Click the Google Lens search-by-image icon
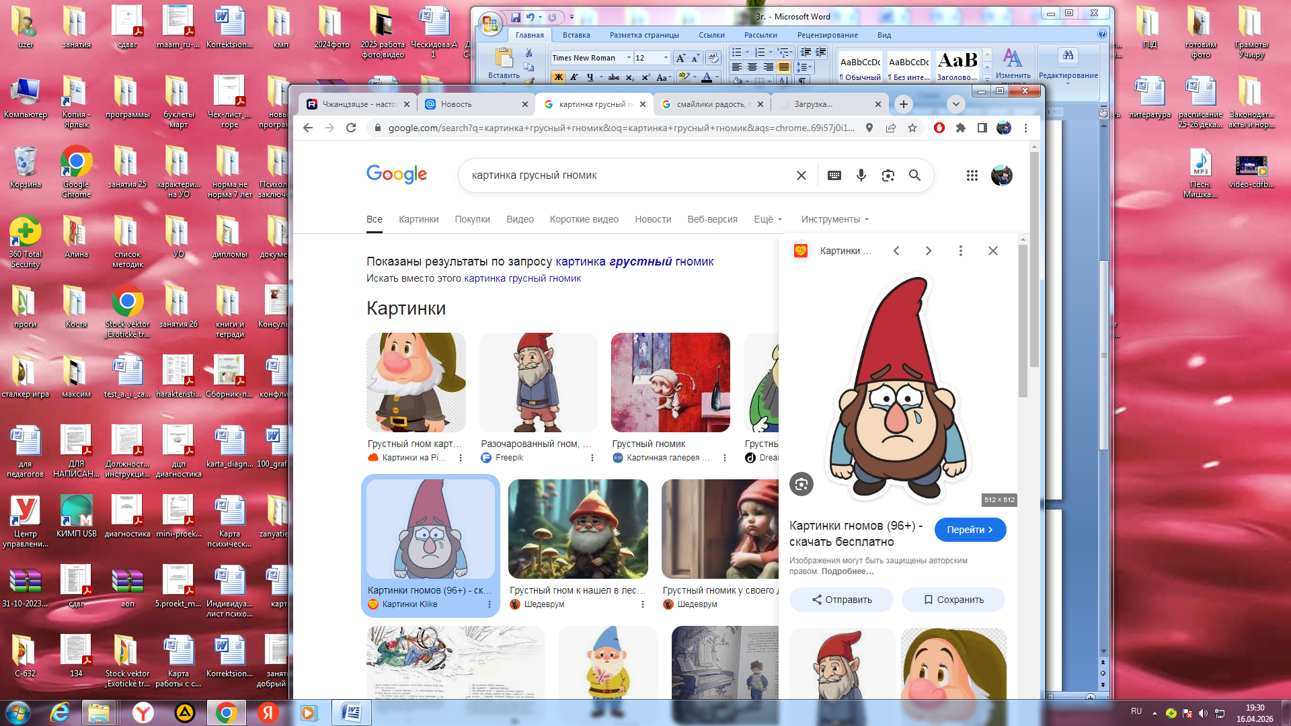Image resolution: width=1291 pixels, height=726 pixels. click(x=888, y=175)
